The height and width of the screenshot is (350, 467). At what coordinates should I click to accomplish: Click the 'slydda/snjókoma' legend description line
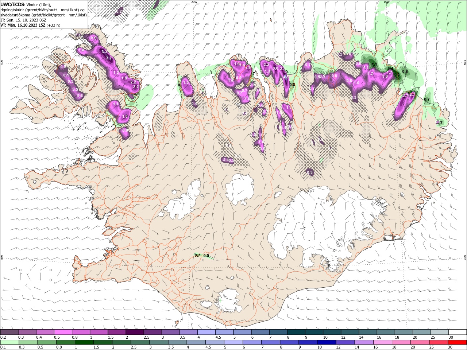44,15
